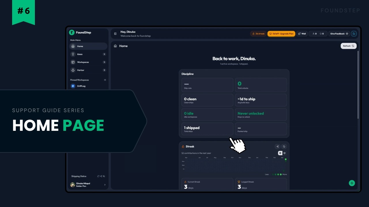Collapse the sidebar with the panel icon
Viewport: 369px width, 207px height.
point(115,34)
